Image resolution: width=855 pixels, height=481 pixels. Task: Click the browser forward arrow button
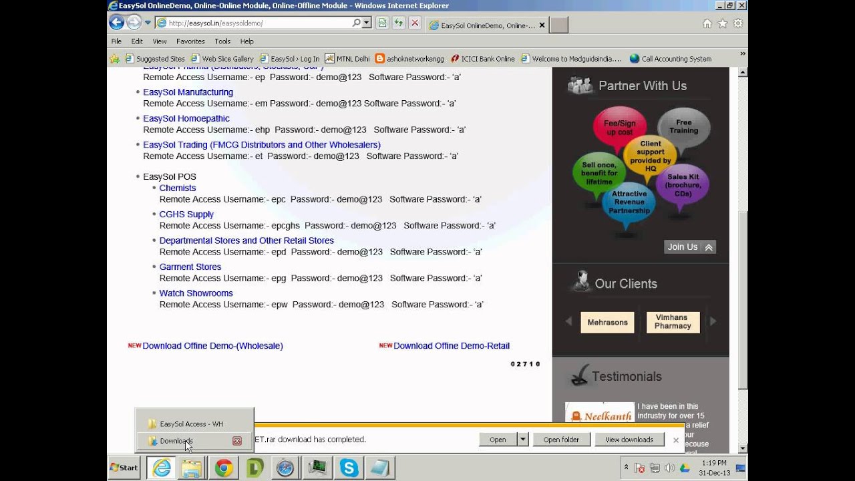pos(134,23)
